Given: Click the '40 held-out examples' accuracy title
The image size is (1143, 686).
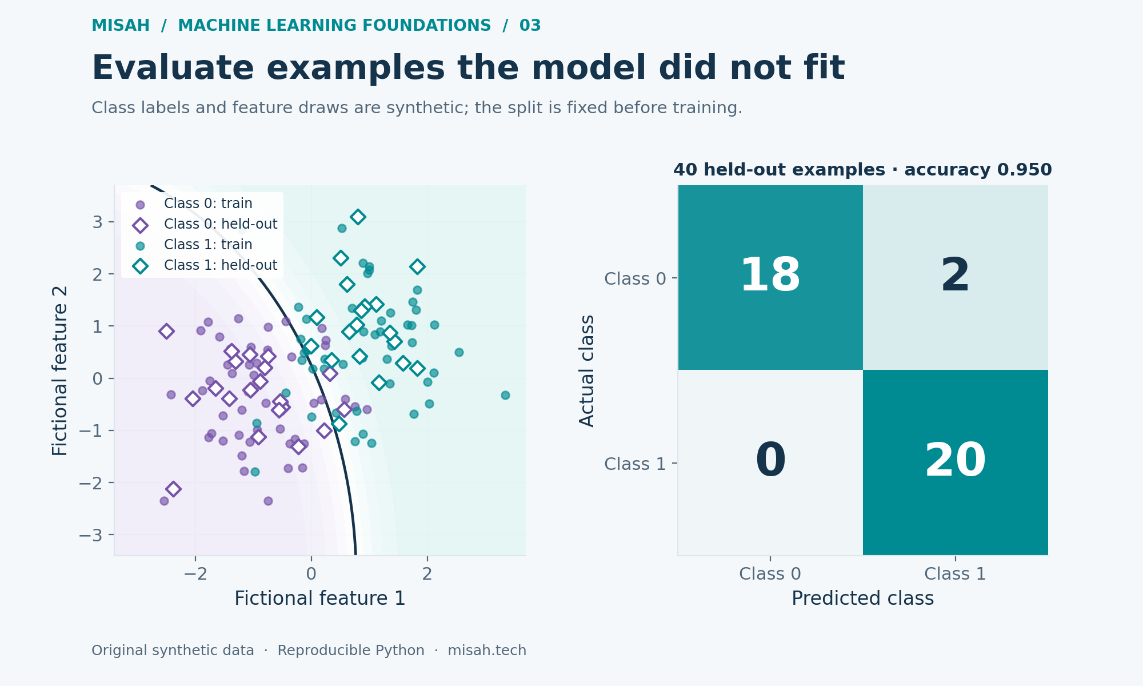Looking at the screenshot, I should 862,170.
